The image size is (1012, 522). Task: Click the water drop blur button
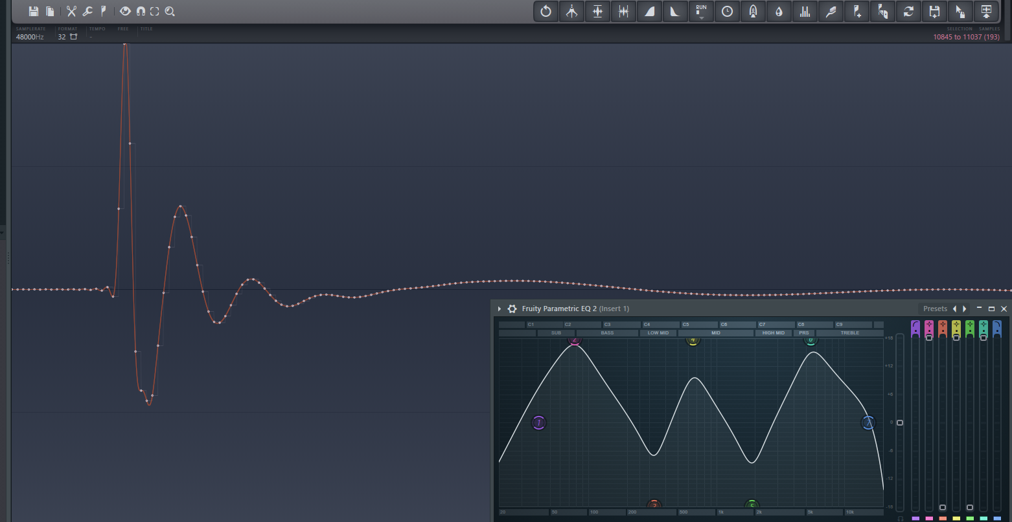779,11
